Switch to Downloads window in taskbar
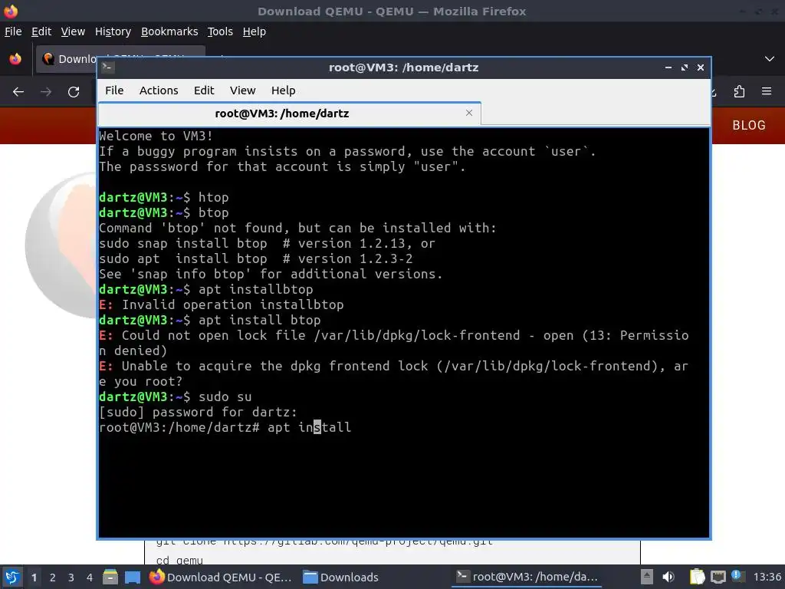Image resolution: width=785 pixels, height=589 pixels. 341,577
